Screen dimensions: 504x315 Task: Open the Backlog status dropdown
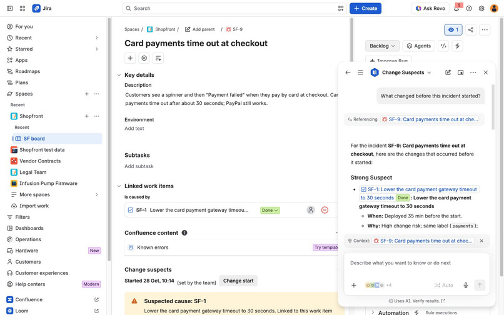pyautogui.click(x=382, y=46)
